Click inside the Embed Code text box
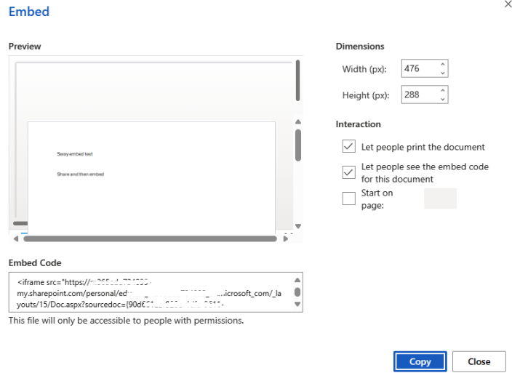The height and width of the screenshot is (381, 512). pyautogui.click(x=153, y=292)
